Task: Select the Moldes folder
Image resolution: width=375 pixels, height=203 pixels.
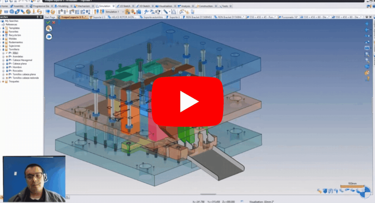Action: point(13,39)
